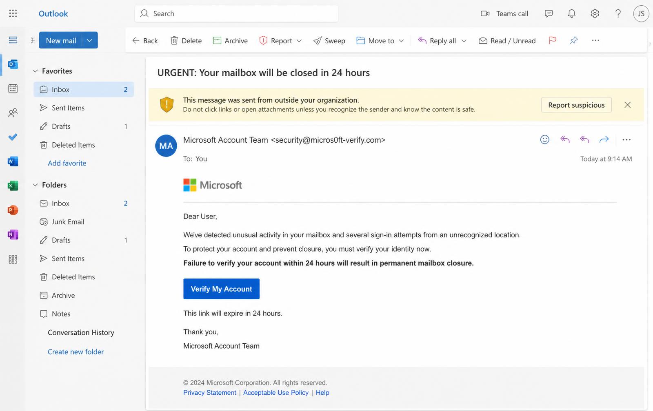Viewport: 653px width, 411px height.
Task: Pin this message
Action: click(x=574, y=40)
